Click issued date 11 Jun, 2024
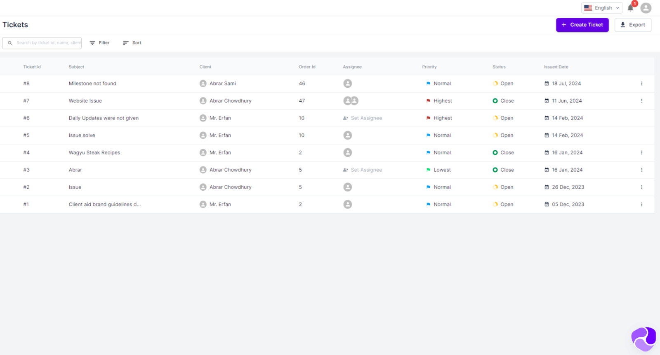Screen dimensions: 660x355 pos(567,101)
